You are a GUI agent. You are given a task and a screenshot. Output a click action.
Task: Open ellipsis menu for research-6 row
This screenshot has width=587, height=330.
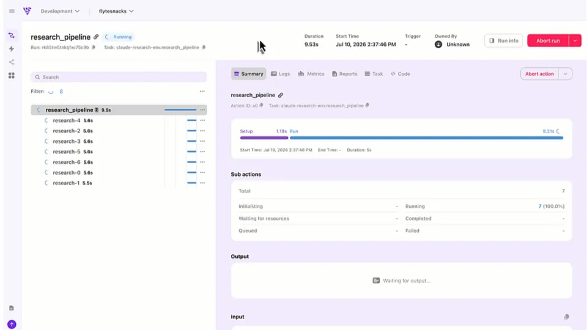(202, 162)
